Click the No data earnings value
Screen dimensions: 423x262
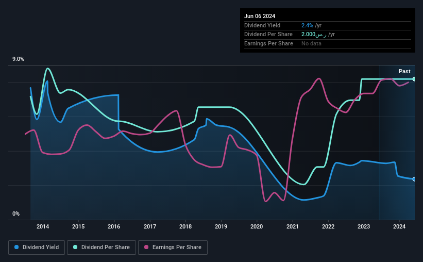click(311, 43)
